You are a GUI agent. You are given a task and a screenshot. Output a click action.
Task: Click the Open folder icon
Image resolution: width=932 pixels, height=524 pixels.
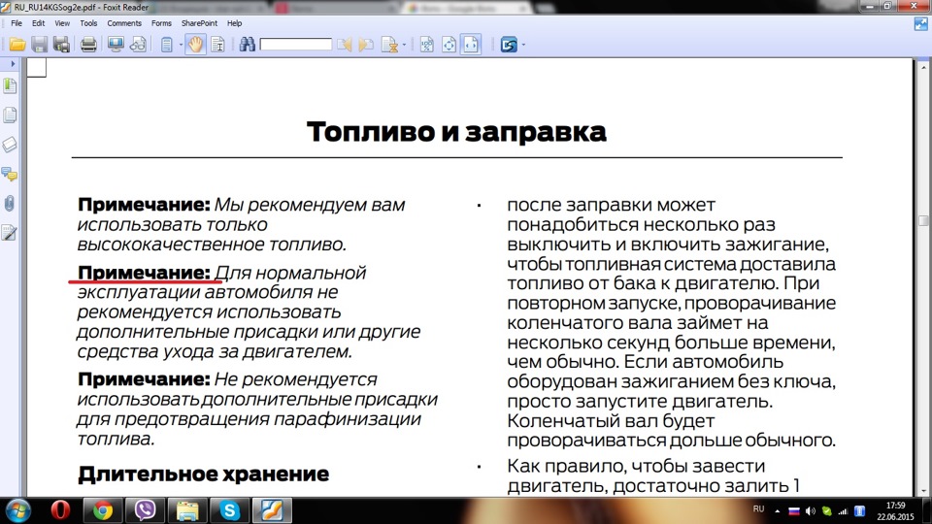click(17, 45)
